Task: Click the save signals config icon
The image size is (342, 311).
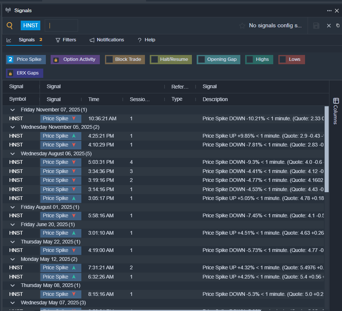Action: tap(316, 25)
